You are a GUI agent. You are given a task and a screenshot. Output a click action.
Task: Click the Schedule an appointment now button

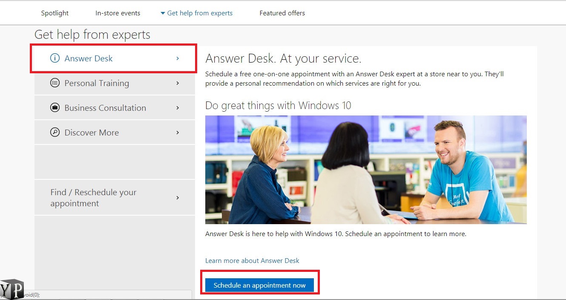(x=259, y=286)
